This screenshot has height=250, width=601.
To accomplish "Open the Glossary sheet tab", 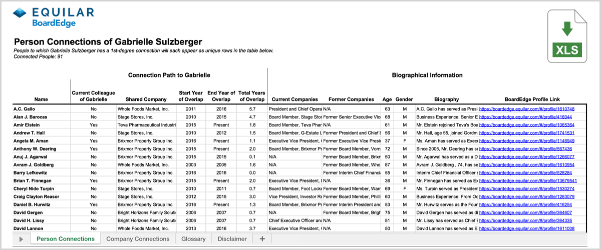I will click(193, 239).
